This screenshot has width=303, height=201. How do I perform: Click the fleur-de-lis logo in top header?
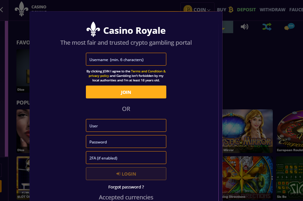click(x=22, y=9)
